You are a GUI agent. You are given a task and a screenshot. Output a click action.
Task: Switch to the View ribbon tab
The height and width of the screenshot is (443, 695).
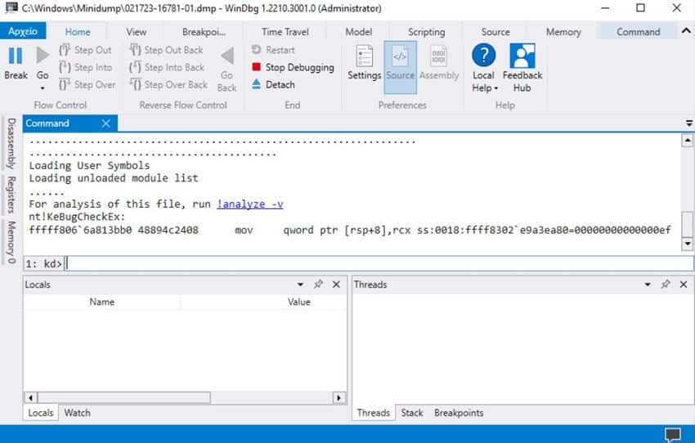tap(136, 32)
